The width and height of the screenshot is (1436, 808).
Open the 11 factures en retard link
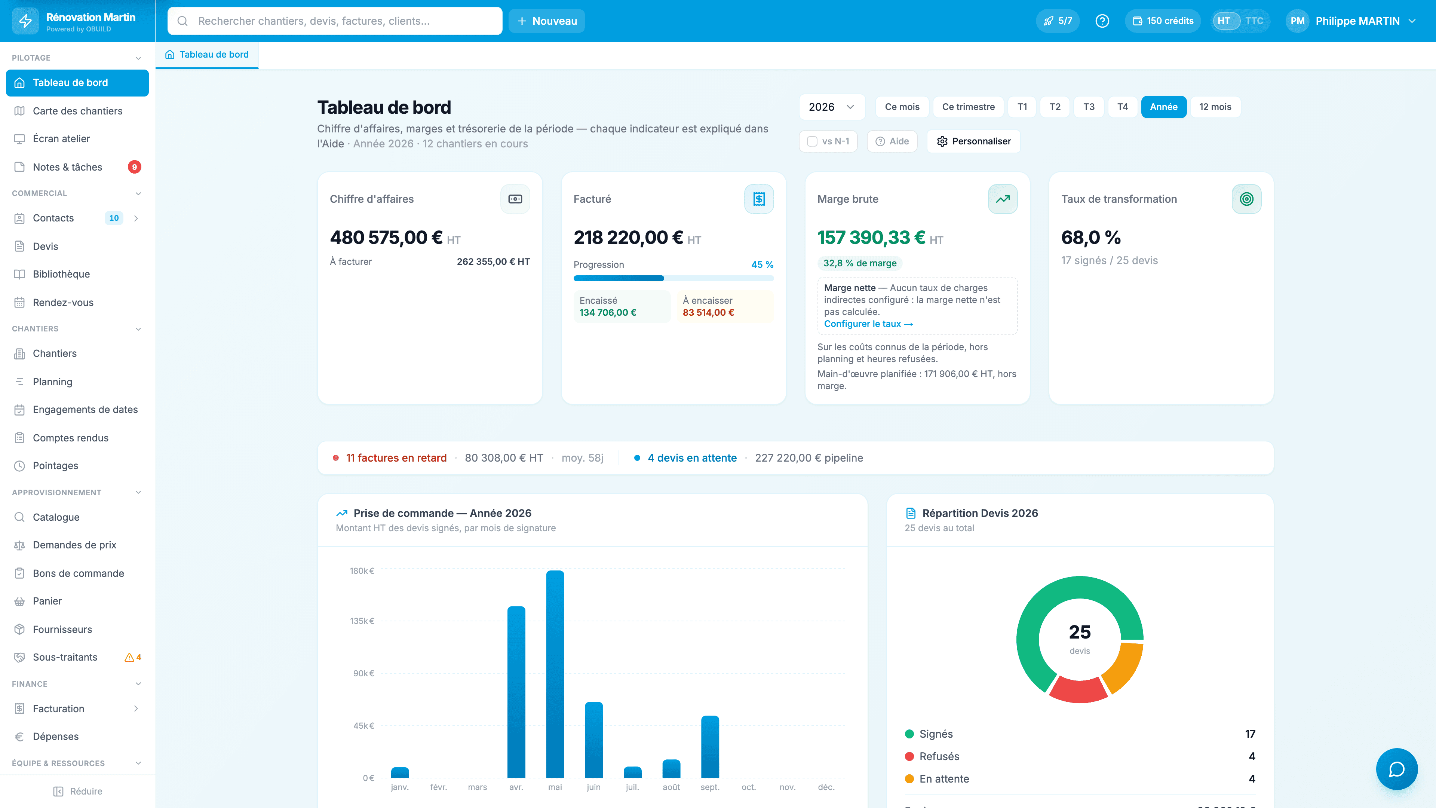396,458
